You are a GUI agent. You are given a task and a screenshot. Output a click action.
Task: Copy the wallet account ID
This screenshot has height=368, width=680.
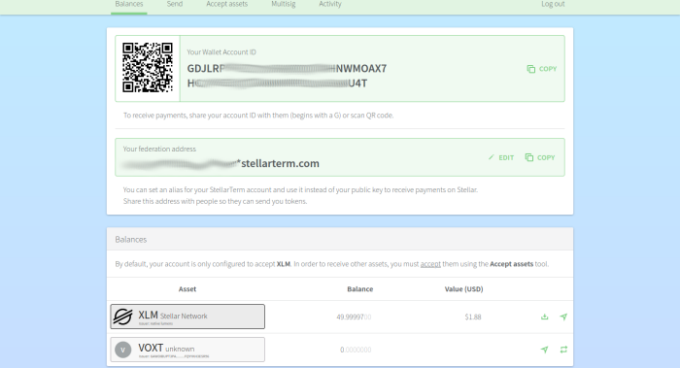542,69
